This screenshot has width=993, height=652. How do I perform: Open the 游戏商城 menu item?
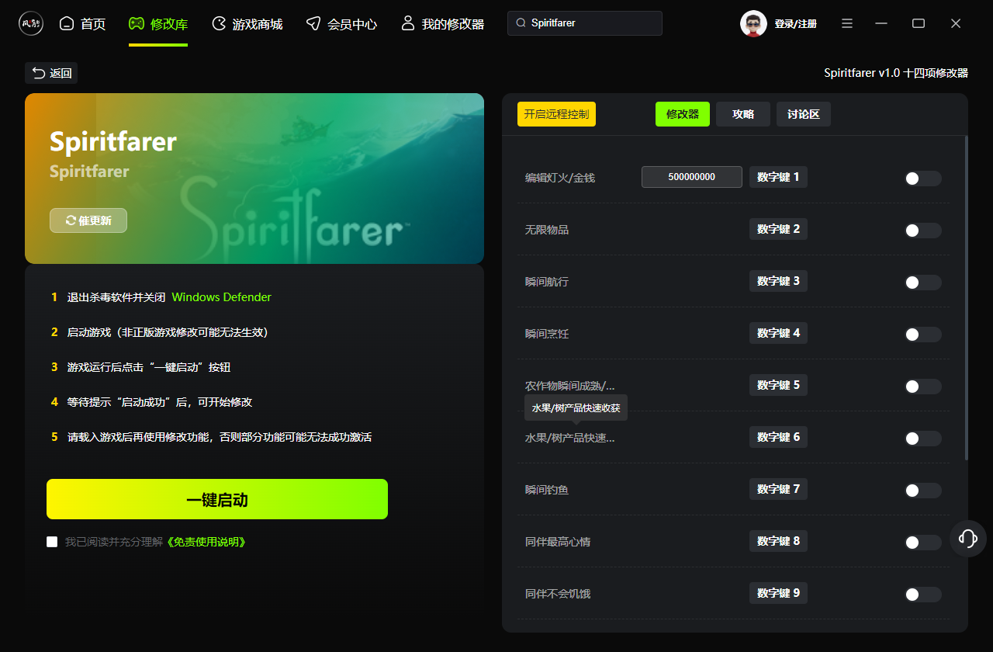point(247,24)
